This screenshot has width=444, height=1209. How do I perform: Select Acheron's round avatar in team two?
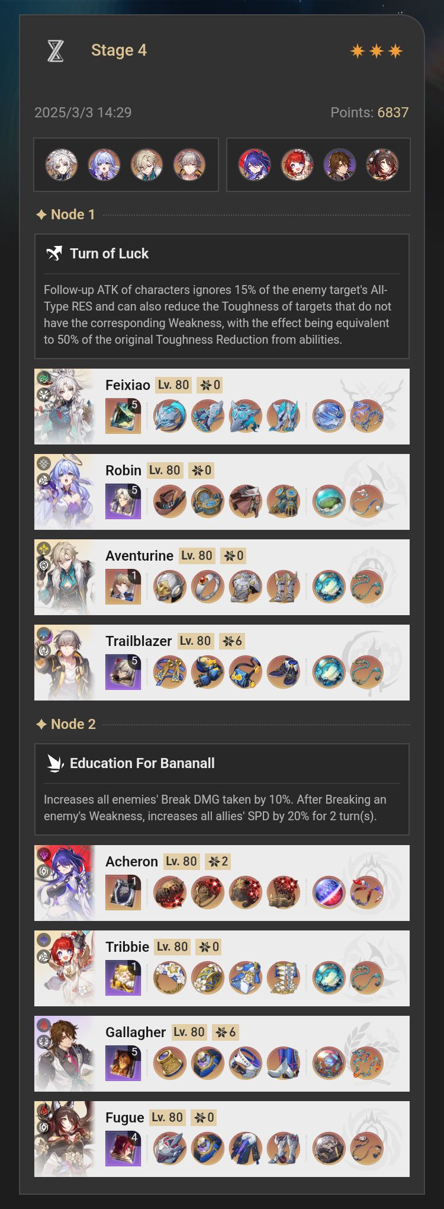coord(255,165)
